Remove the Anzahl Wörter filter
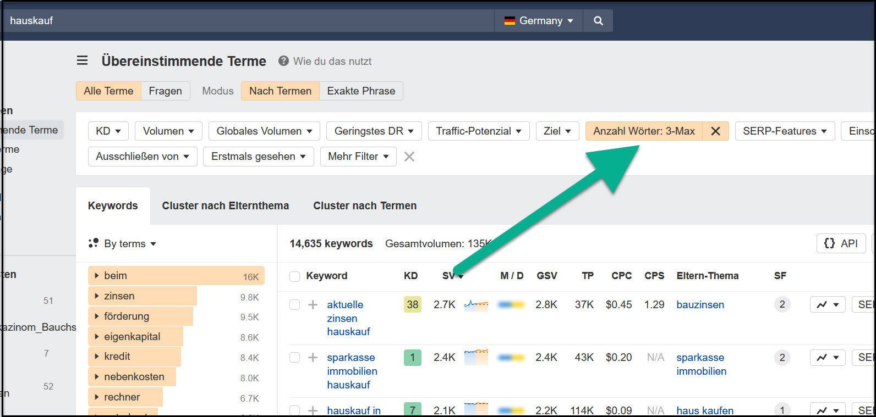Screen dimensions: 876x417 715,131
